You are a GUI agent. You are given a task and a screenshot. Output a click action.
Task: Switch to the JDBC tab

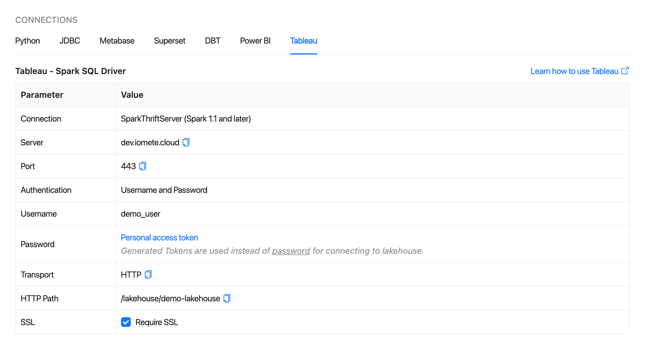click(70, 41)
